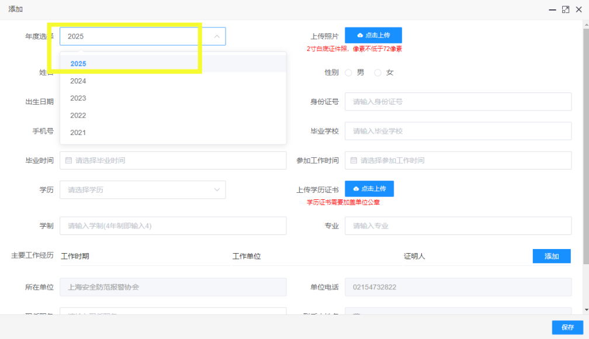Click calendar icon in 毕业时间 field

(x=68, y=160)
